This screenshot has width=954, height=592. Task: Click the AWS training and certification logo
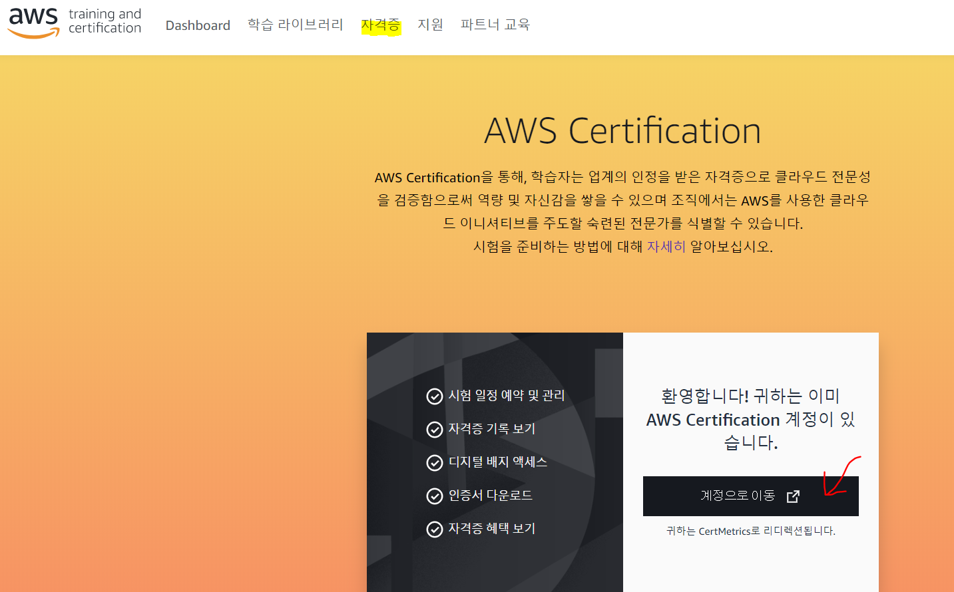click(x=75, y=23)
